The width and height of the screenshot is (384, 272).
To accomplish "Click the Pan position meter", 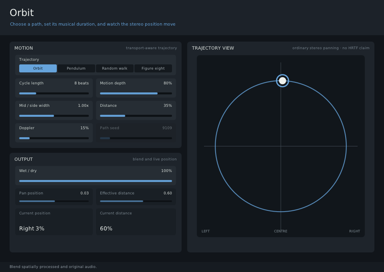I will pyautogui.click(x=54, y=201).
